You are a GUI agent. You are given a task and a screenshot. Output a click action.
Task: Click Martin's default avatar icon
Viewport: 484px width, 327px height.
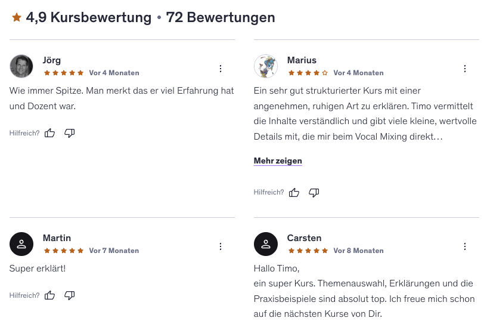point(21,244)
